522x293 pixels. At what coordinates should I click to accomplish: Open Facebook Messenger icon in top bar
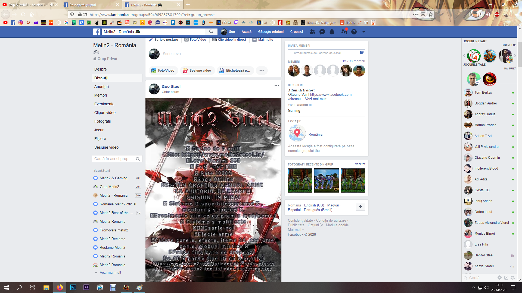(322, 32)
